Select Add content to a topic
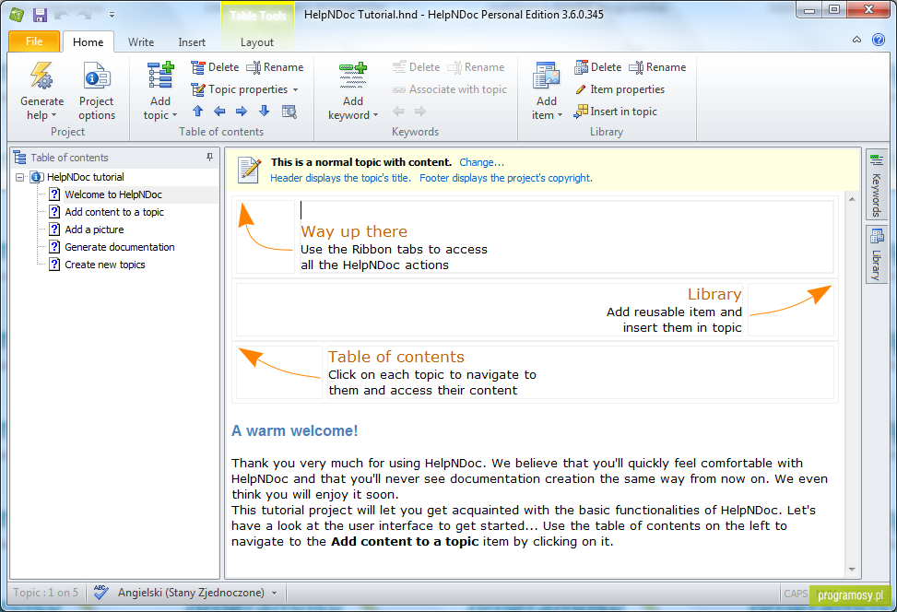The width and height of the screenshot is (897, 612). (x=113, y=212)
